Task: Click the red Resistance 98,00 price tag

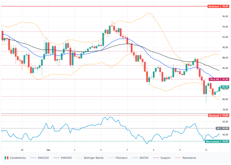Action: (218, 6)
